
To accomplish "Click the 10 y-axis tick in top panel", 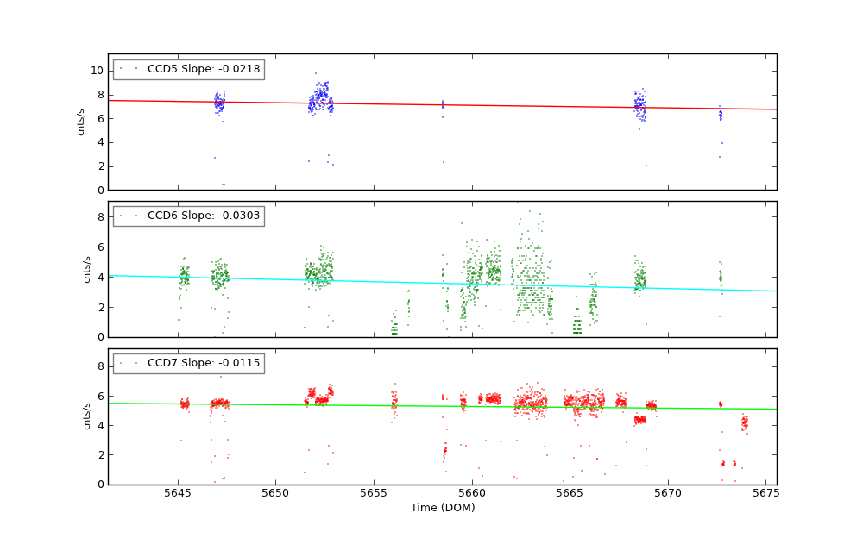I will click(x=97, y=70).
